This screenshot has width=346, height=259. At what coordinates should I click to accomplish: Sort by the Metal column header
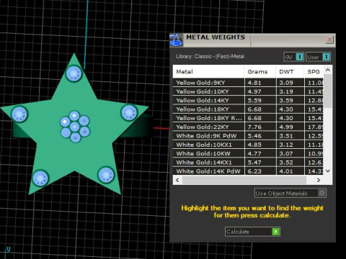208,71
